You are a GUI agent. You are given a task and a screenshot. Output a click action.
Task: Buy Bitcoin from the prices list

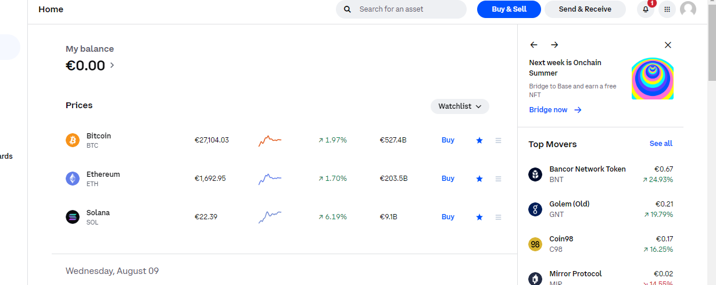(x=448, y=140)
